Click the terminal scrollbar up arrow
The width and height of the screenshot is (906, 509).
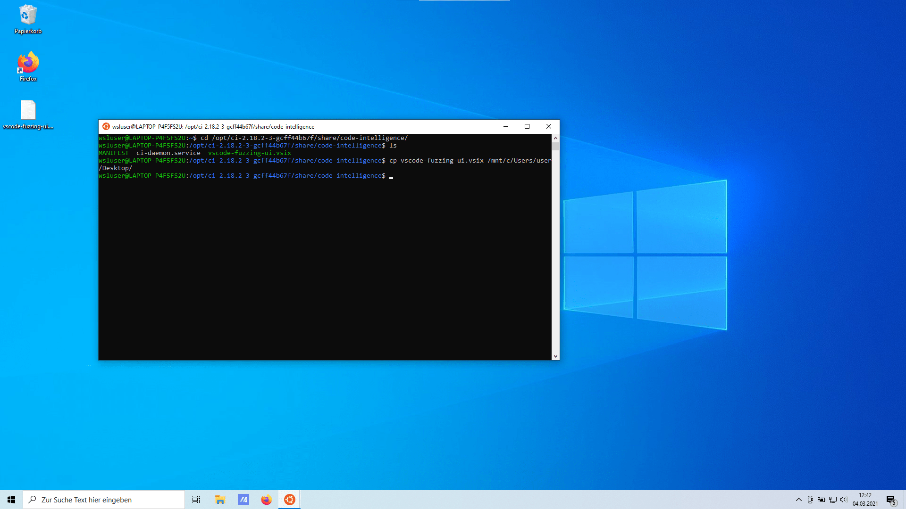555,138
